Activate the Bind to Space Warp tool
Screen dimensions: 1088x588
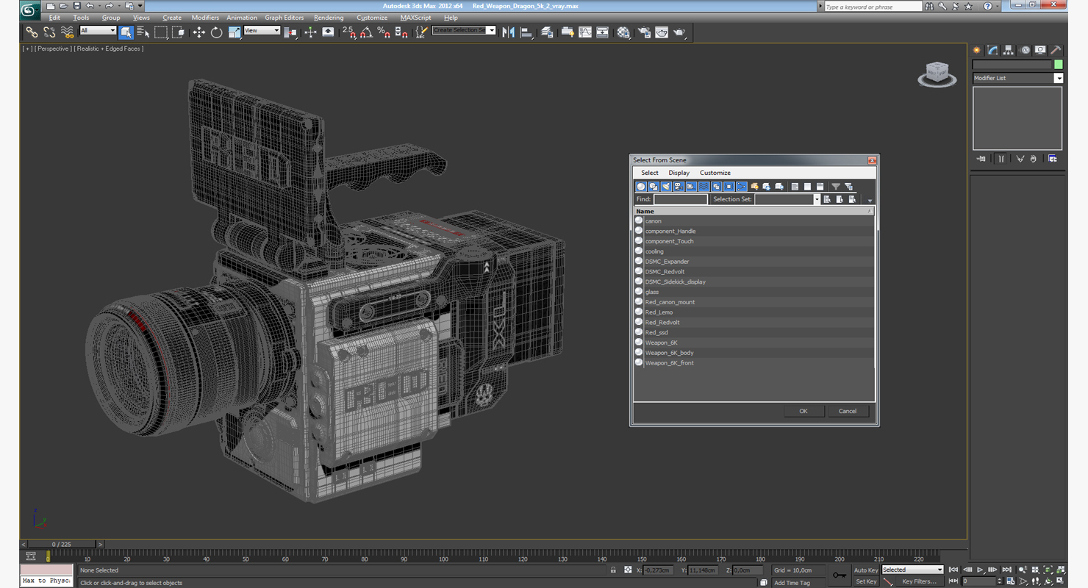point(67,32)
